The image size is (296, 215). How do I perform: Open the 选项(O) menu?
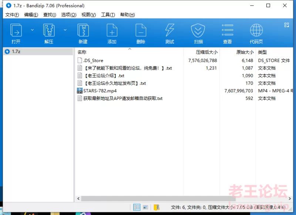pyautogui.click(x=69, y=15)
